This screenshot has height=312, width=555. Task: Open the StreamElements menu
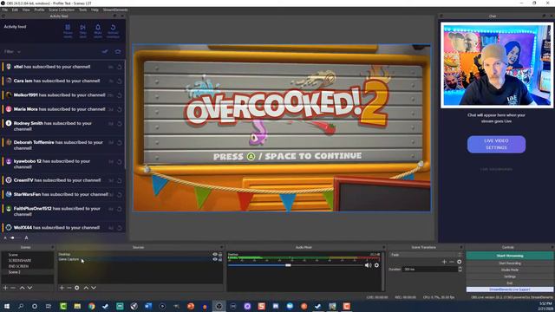115,10
